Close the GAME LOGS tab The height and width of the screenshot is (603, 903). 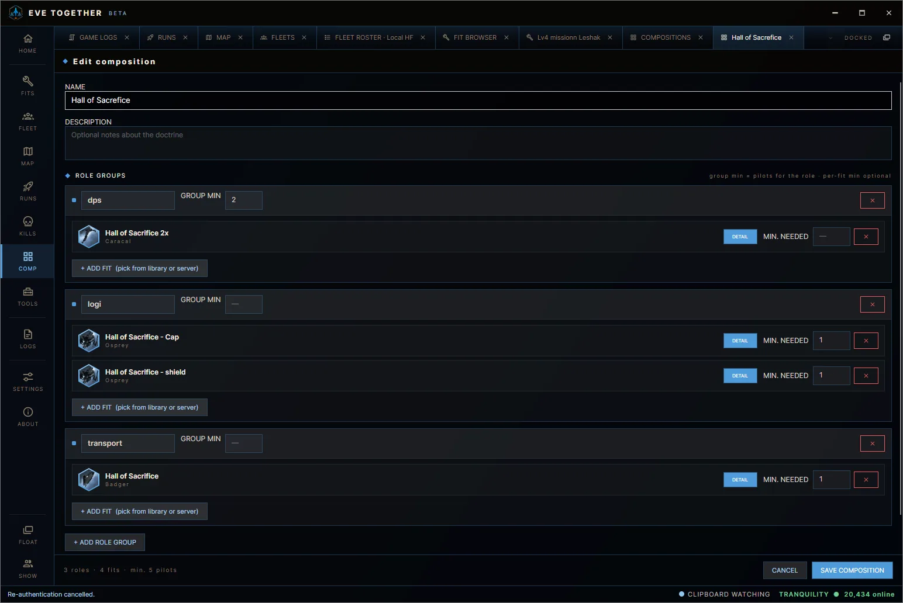pos(127,37)
